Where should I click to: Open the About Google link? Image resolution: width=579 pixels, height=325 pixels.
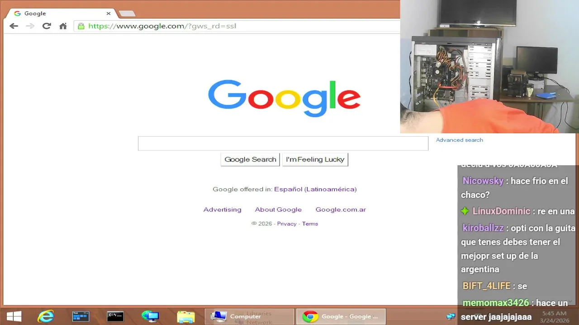point(278,209)
